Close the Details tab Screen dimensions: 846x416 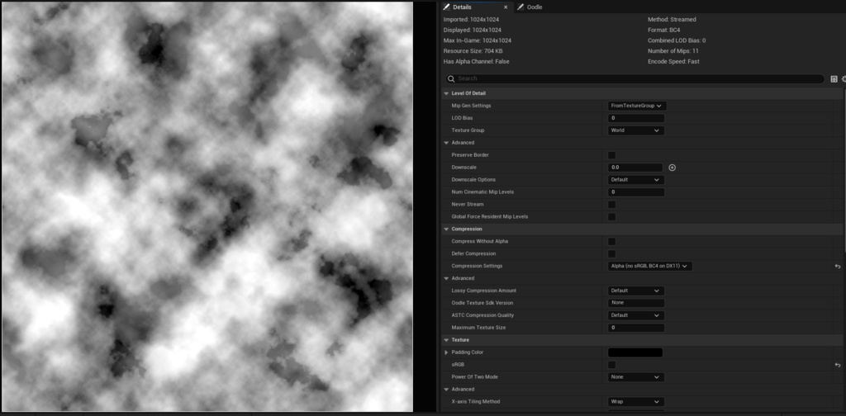[x=506, y=7]
